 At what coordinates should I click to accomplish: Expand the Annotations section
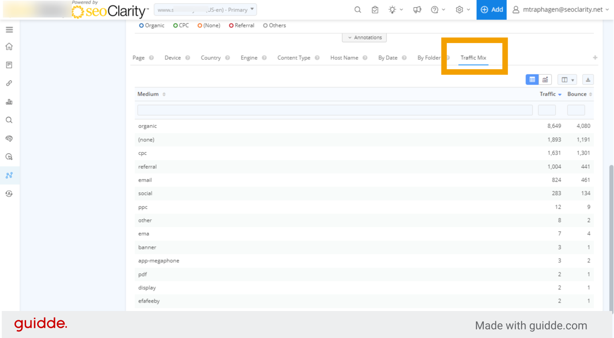tap(364, 38)
